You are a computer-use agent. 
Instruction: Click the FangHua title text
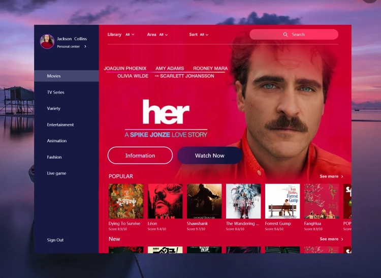(x=312, y=224)
